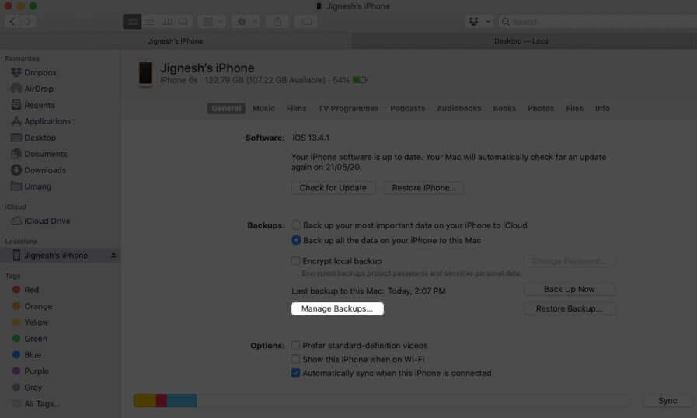Image resolution: width=697 pixels, height=418 pixels.
Task: Click Back Up Now
Action: click(x=570, y=290)
